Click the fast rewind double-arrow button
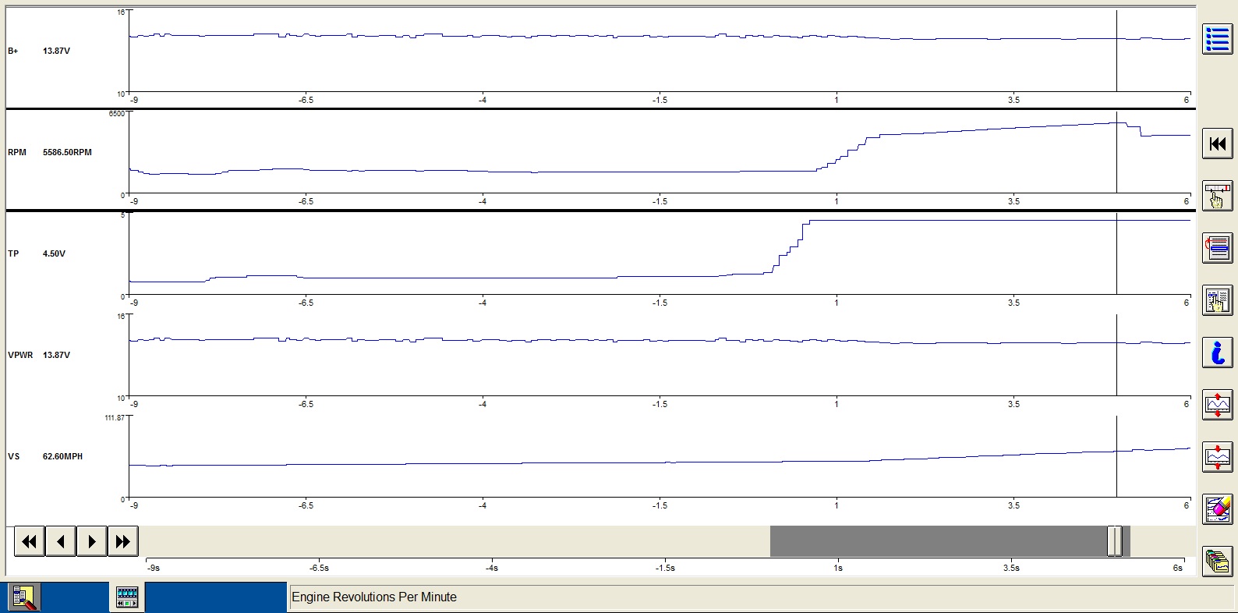 (x=29, y=541)
